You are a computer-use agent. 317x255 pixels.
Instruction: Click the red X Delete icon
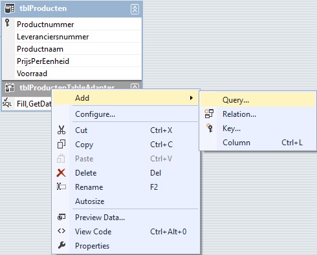pyautogui.click(x=61, y=172)
